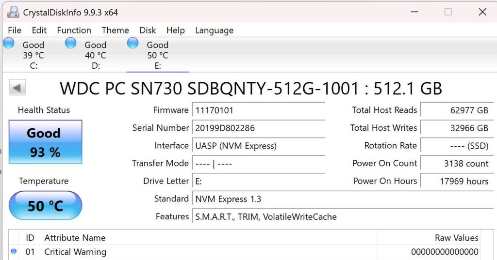Viewport: 497px width, 260px height.
Task: Open the Help menu
Action: 176,30
